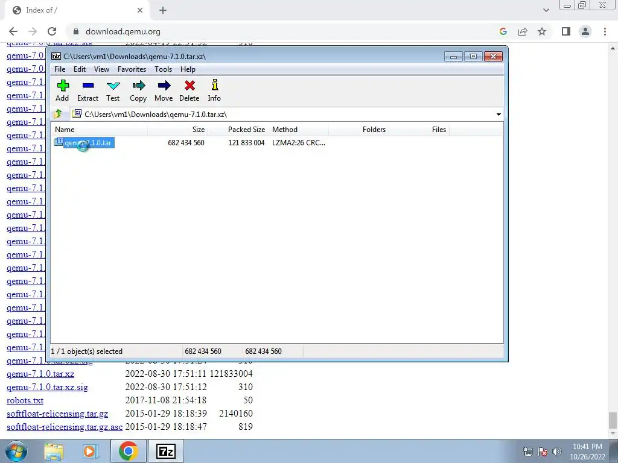The image size is (618, 463).
Task: Select the 'Index of /' browser tab
Action: click(77, 10)
